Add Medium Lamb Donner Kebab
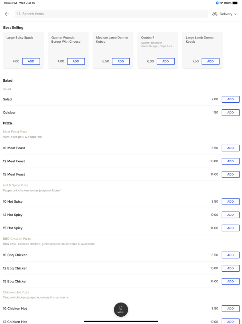242x324 pixels. pyautogui.click(x=121, y=61)
